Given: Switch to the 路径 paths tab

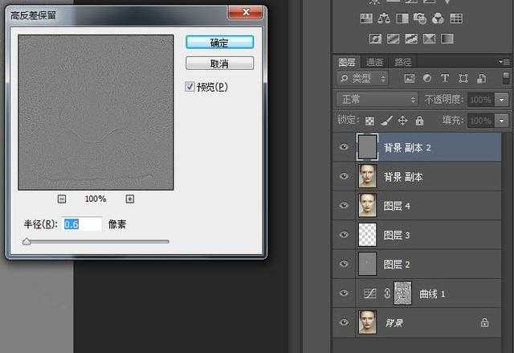Looking at the screenshot, I should pyautogui.click(x=402, y=62).
